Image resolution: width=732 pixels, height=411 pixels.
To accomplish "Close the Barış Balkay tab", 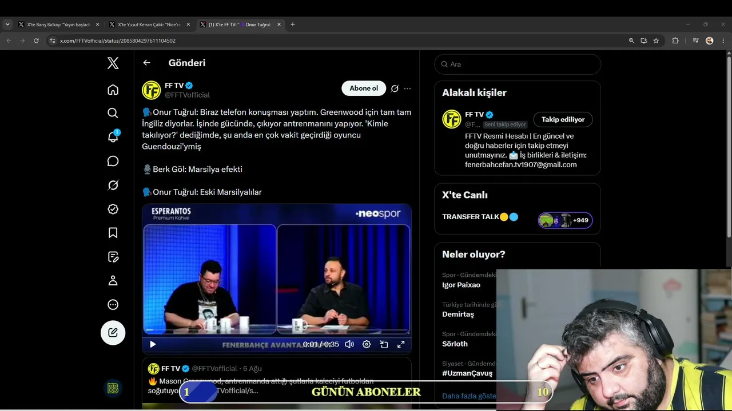I will 97,25.
